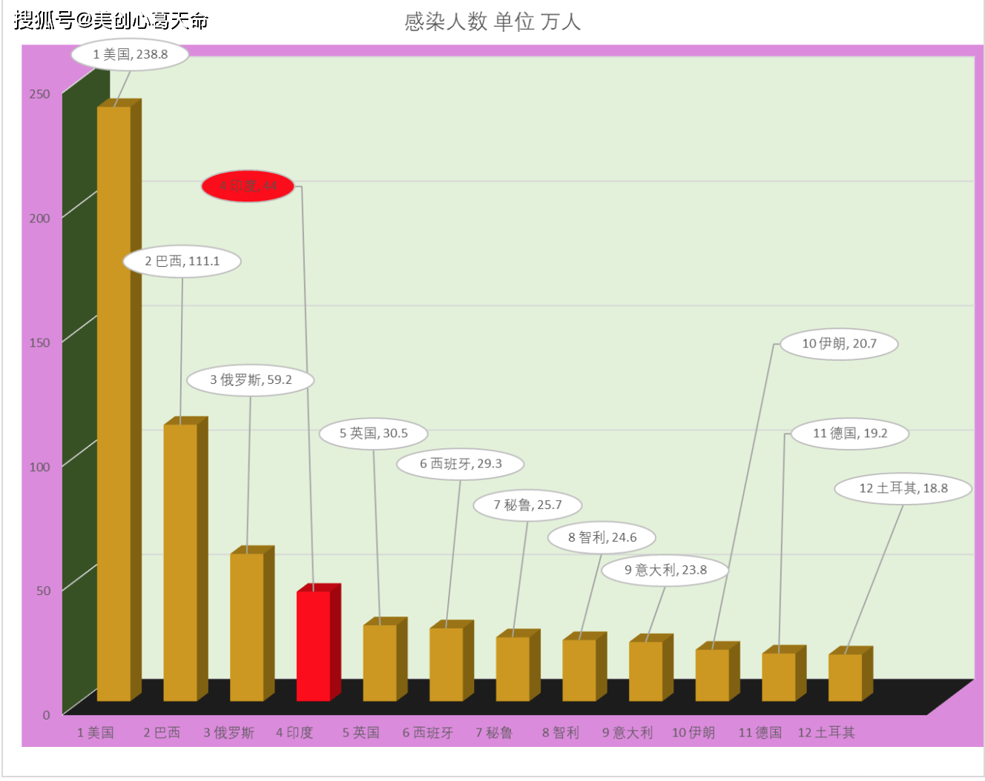
Task: Click x-axis category label 11 德国
Action: [760, 733]
